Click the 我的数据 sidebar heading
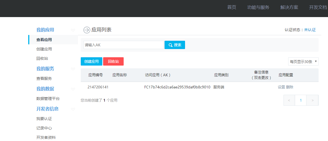328x141 pixels. (x=45, y=89)
